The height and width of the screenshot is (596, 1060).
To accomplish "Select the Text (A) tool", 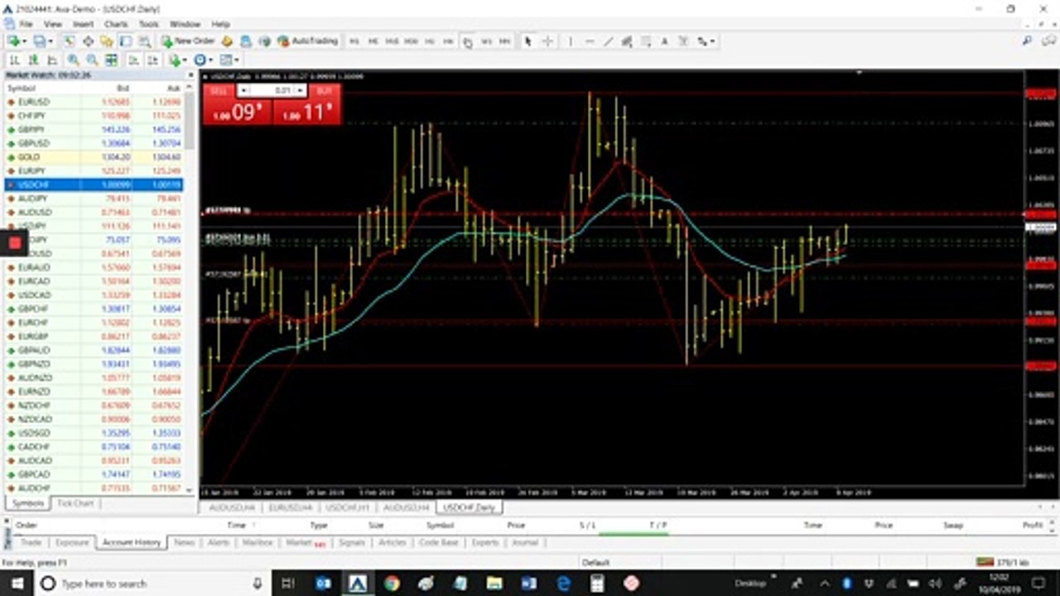I will point(664,41).
